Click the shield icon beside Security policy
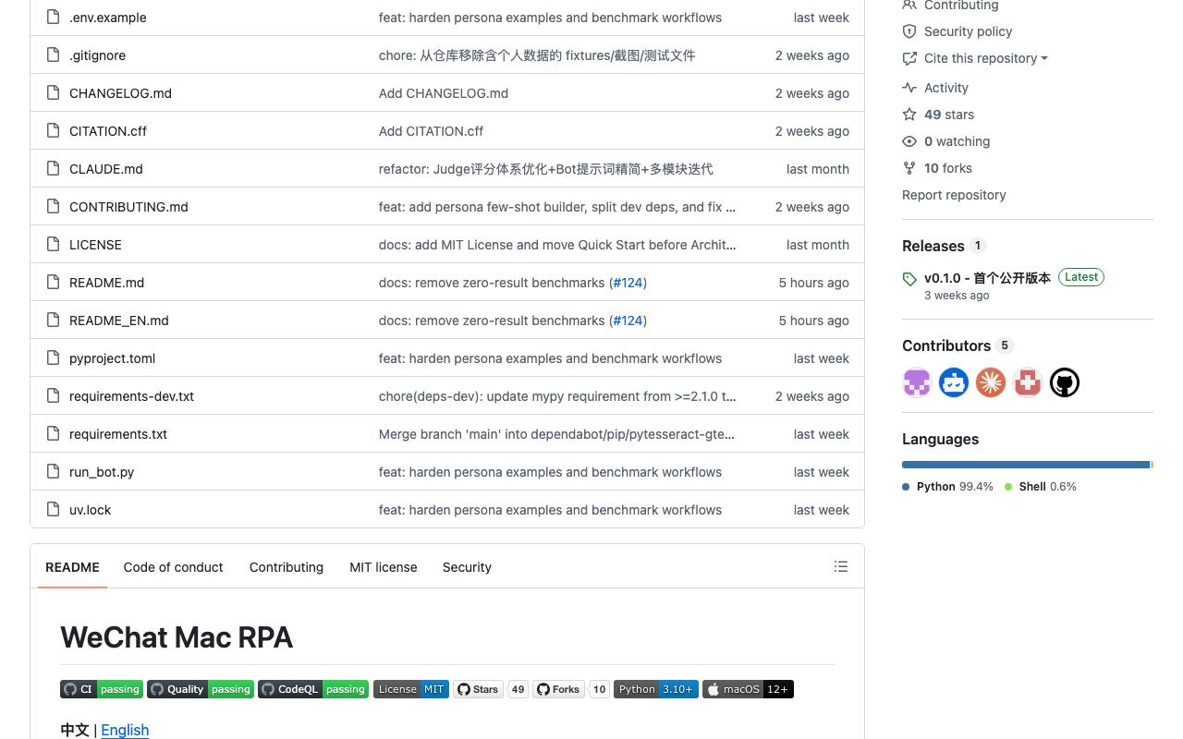The width and height of the screenshot is (1183, 739). 909,31
